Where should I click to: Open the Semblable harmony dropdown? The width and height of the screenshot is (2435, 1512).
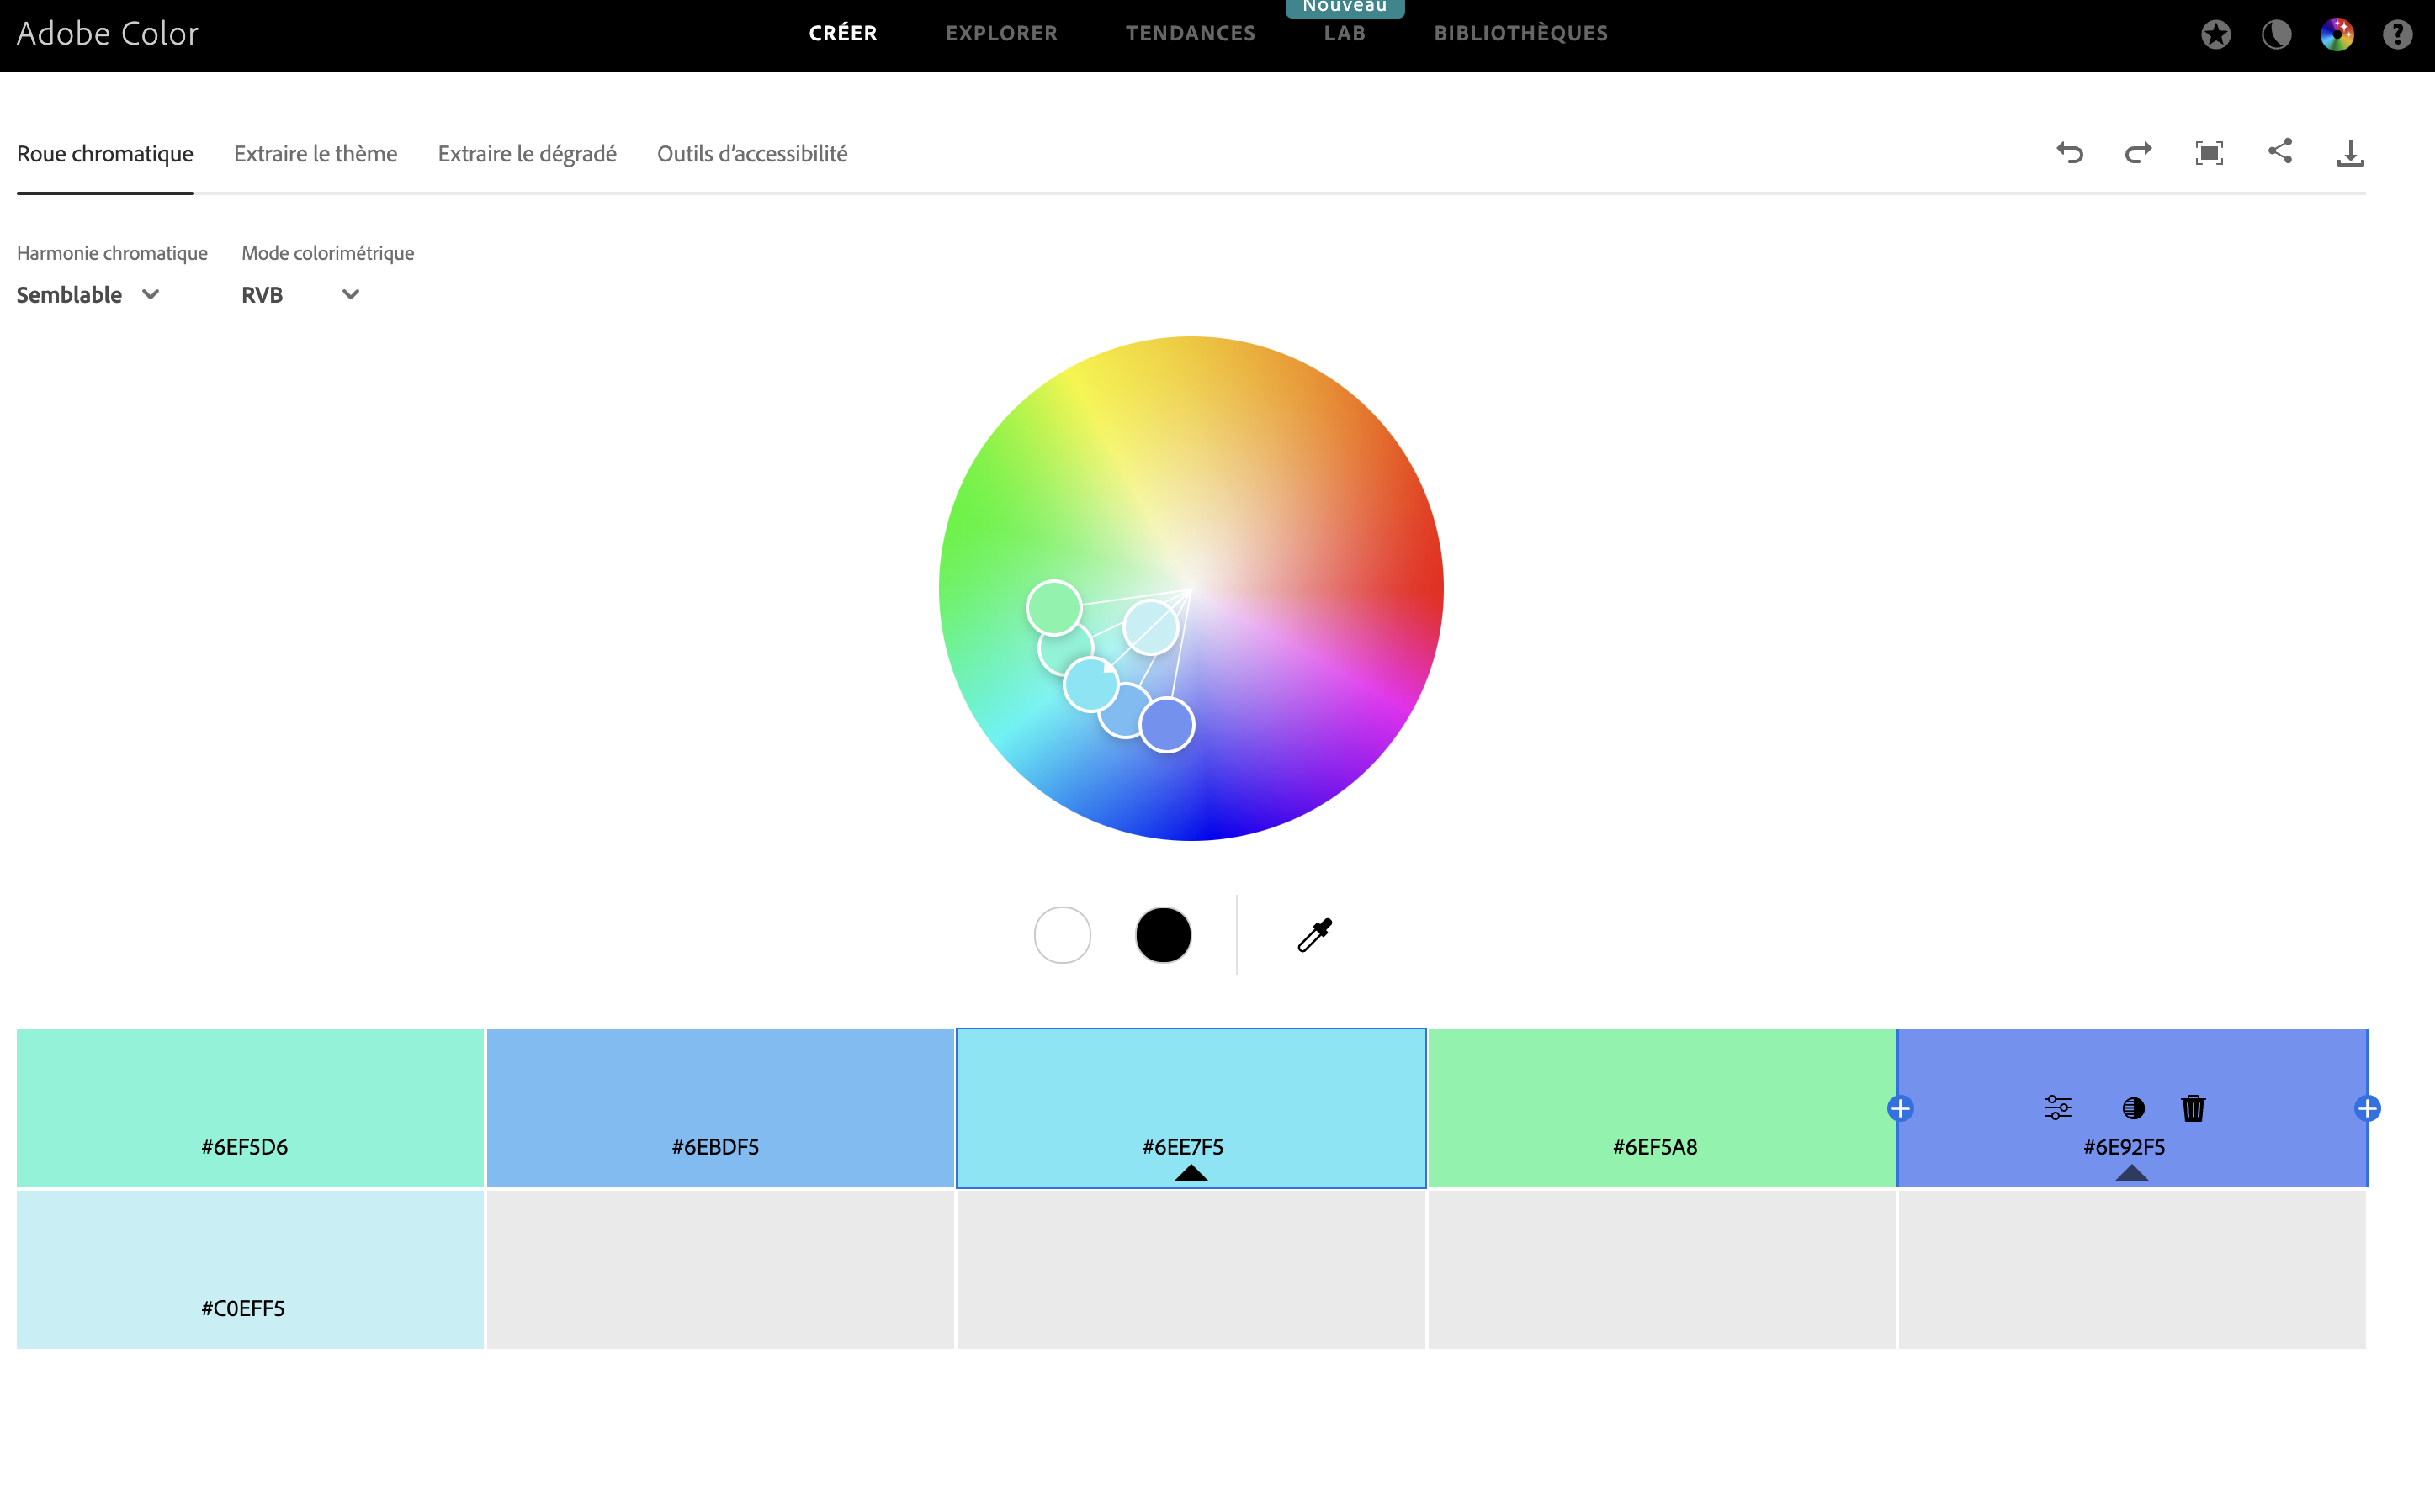point(88,295)
